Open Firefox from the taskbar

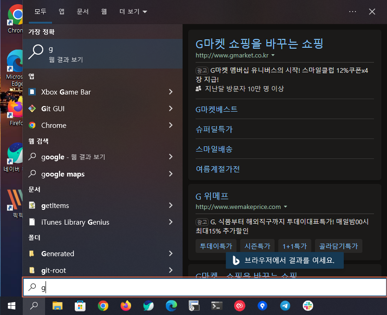pos(125,306)
